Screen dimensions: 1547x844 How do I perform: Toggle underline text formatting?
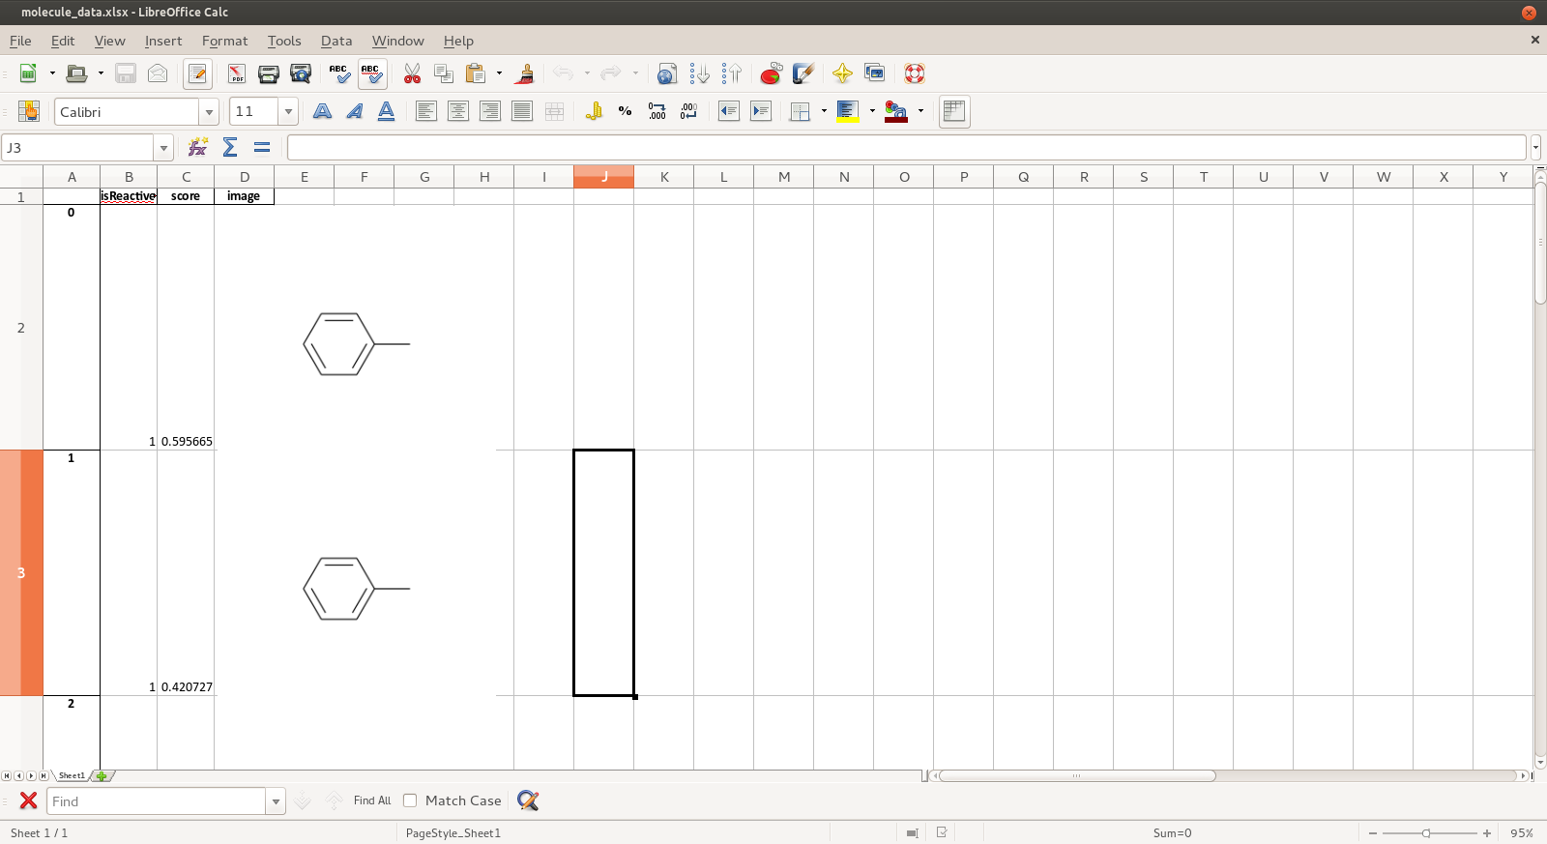[x=387, y=111]
